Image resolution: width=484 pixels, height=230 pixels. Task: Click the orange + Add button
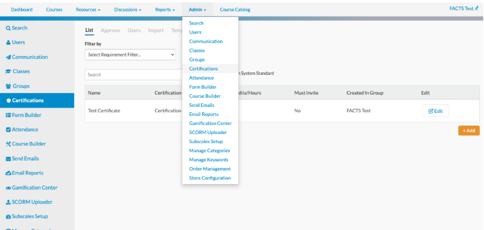coord(469,130)
